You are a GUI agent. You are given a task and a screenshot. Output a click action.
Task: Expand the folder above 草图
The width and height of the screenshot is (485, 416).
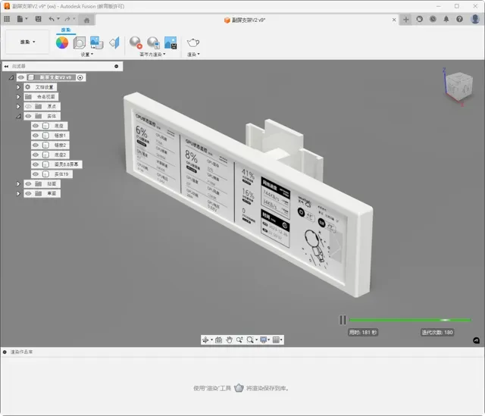pyautogui.click(x=18, y=183)
